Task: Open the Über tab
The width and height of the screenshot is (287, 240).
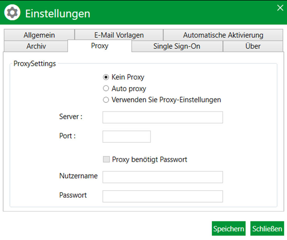Action: [253, 46]
